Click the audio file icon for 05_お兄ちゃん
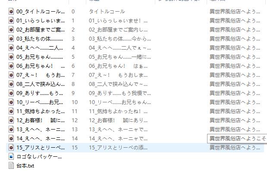 click(11, 57)
